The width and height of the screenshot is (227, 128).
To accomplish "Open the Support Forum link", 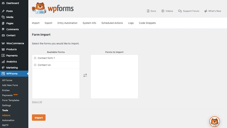I will coord(189,11).
